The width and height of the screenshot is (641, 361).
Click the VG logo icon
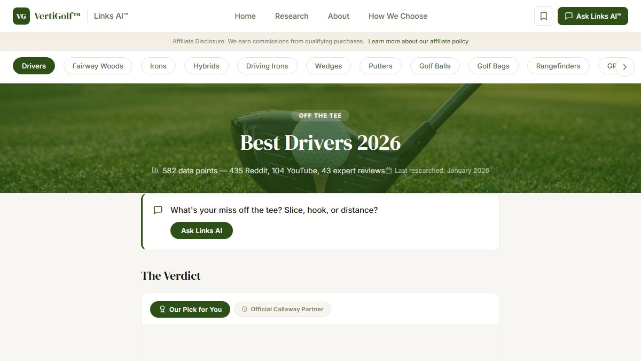pos(21,16)
